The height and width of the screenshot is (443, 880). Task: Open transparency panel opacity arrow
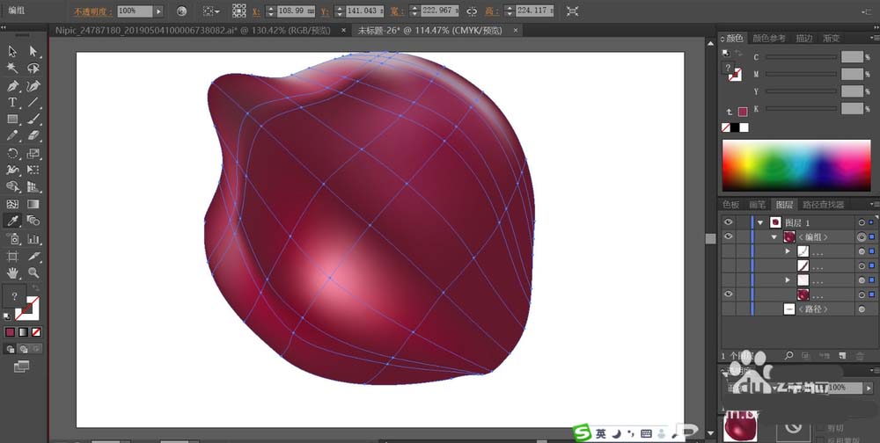pos(869,388)
